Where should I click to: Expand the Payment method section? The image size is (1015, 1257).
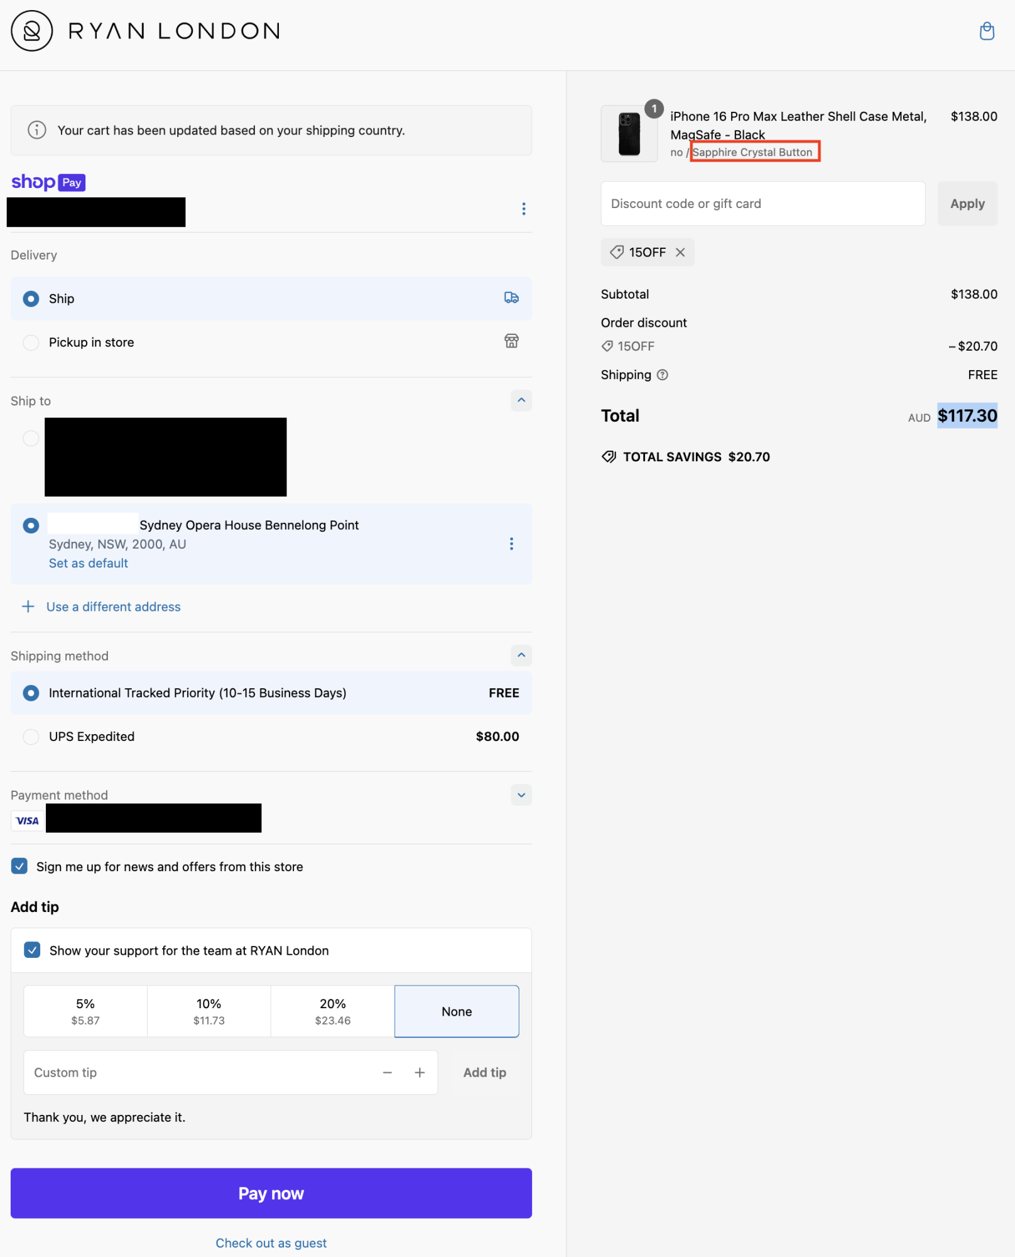(521, 795)
